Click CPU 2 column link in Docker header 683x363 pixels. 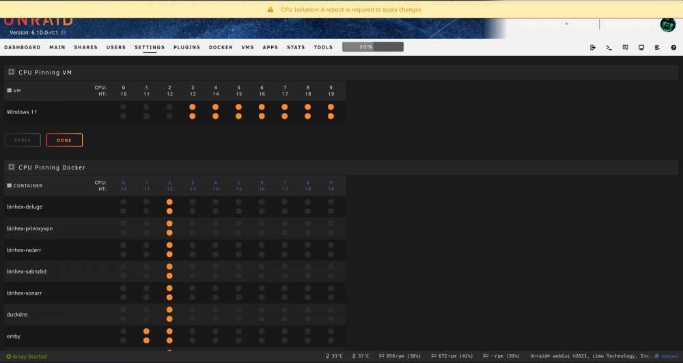pos(169,183)
